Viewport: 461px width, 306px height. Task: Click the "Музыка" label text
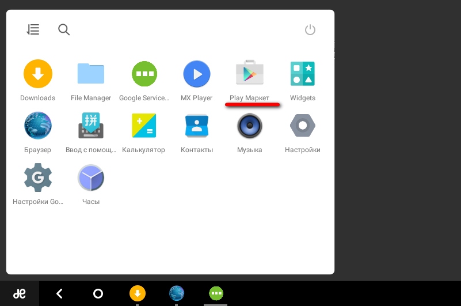(x=250, y=150)
